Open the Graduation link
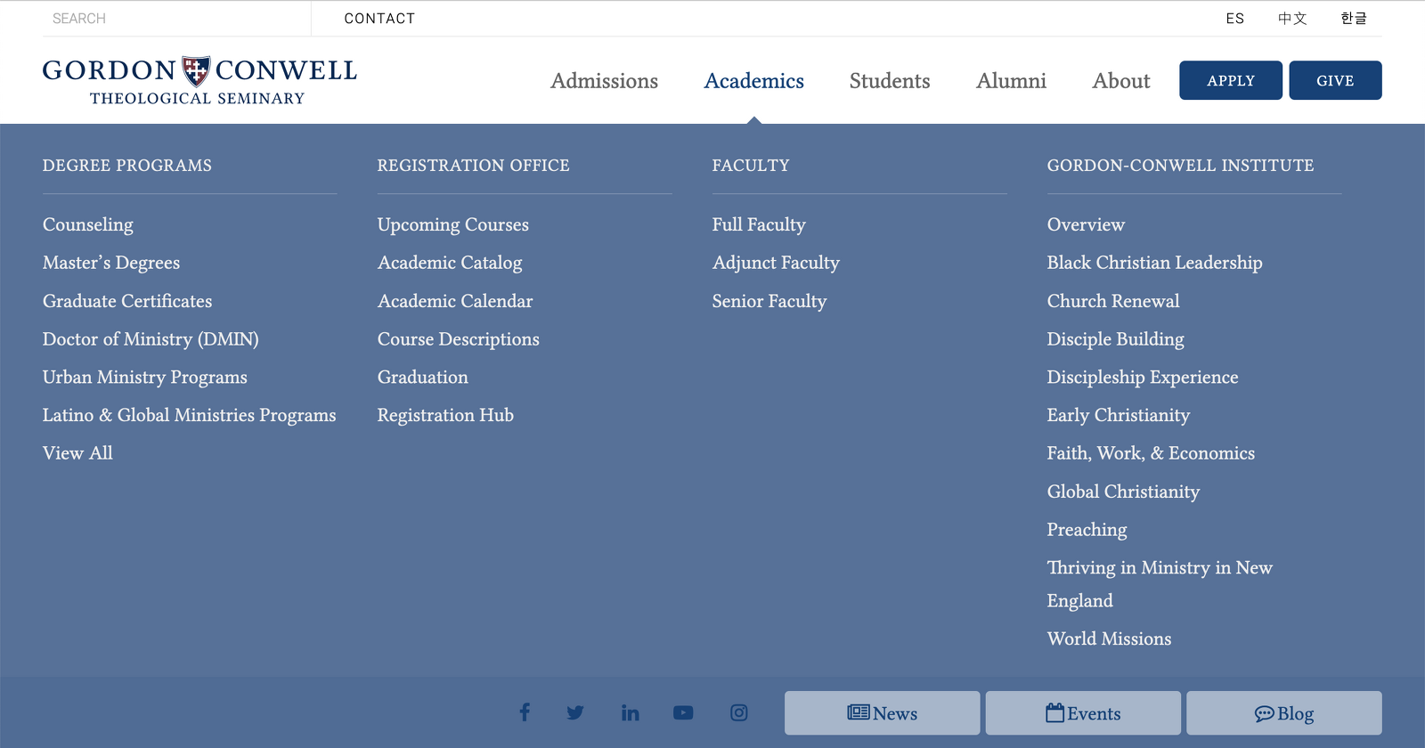 423,377
